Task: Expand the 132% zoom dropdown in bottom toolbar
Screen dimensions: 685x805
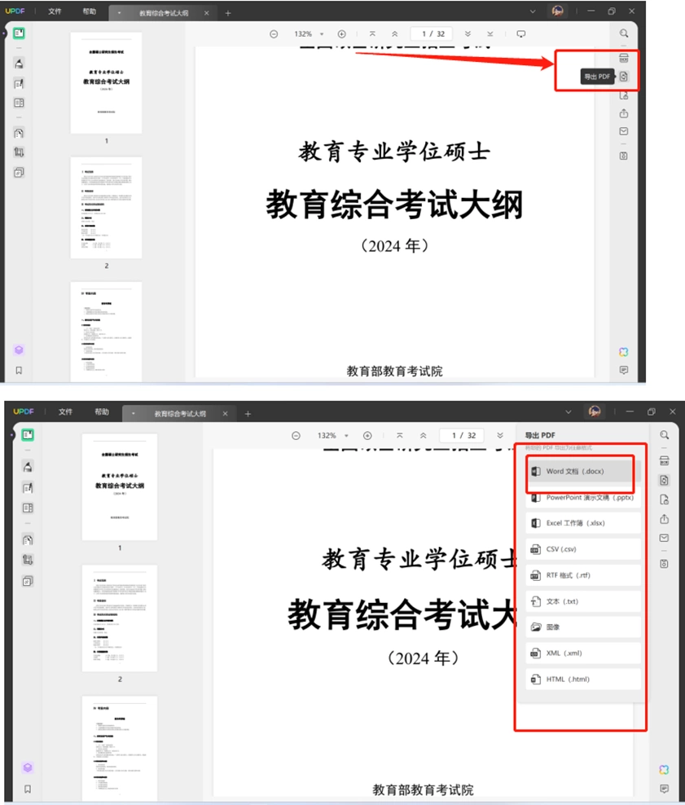Action: coord(332,435)
